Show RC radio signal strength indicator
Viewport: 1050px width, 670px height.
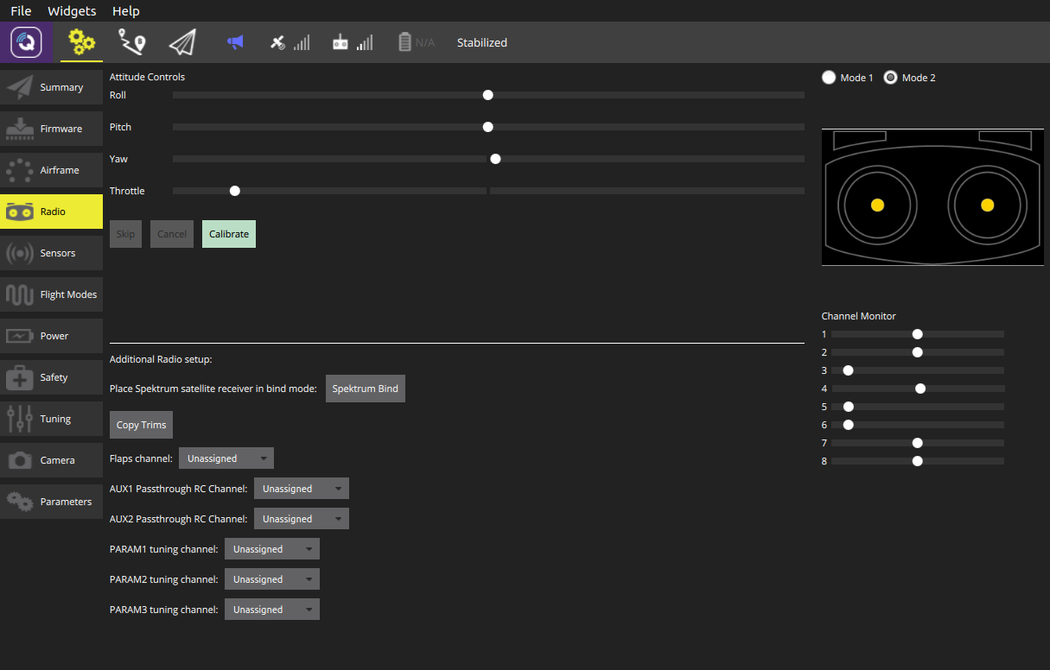click(352, 42)
